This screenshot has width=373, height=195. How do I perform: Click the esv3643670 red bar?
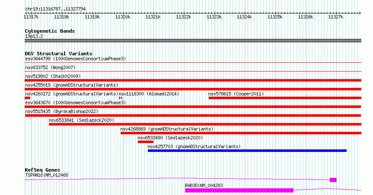(x=193, y=107)
